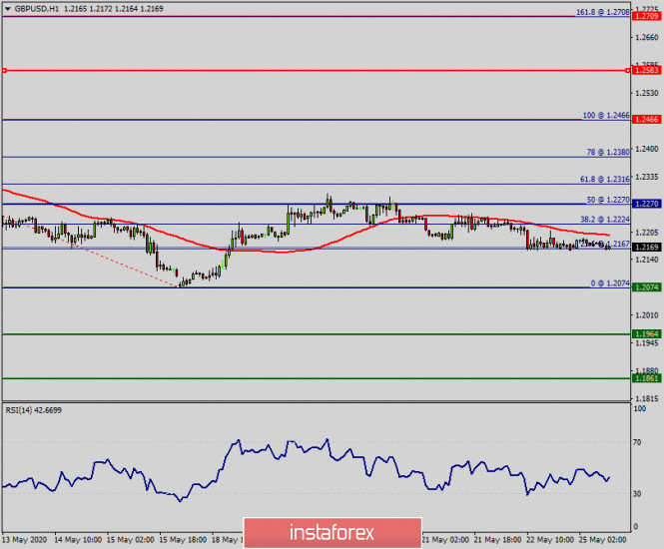Click the current price 1.2169 tag
Screen dimensions: 664x549
pyautogui.click(x=645, y=248)
